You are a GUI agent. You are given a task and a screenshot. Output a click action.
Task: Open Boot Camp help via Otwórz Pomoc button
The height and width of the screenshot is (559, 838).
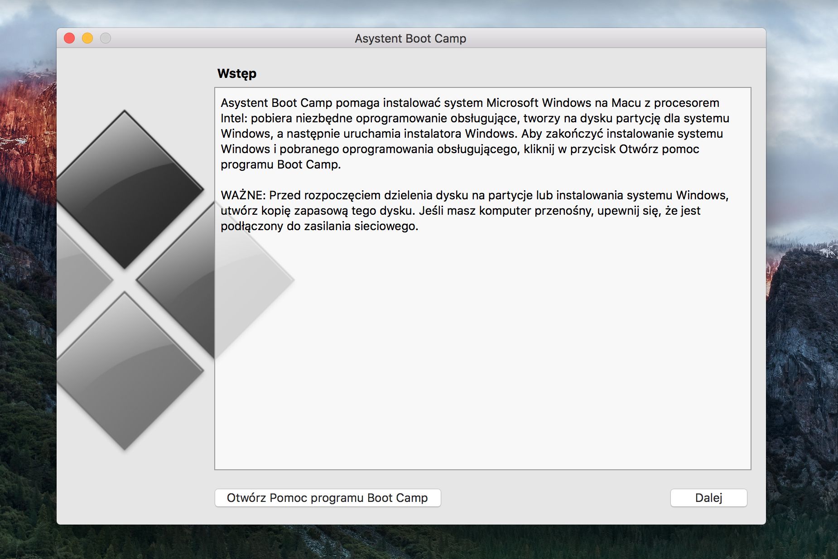[327, 498]
